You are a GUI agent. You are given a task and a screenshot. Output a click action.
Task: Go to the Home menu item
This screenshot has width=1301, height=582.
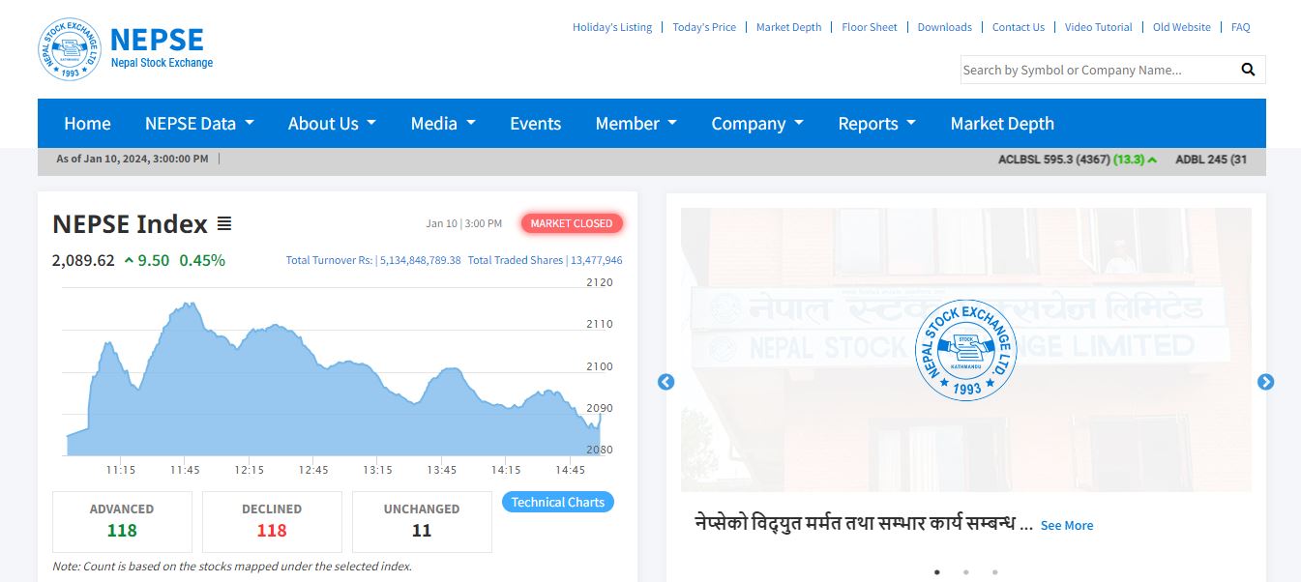(x=87, y=124)
